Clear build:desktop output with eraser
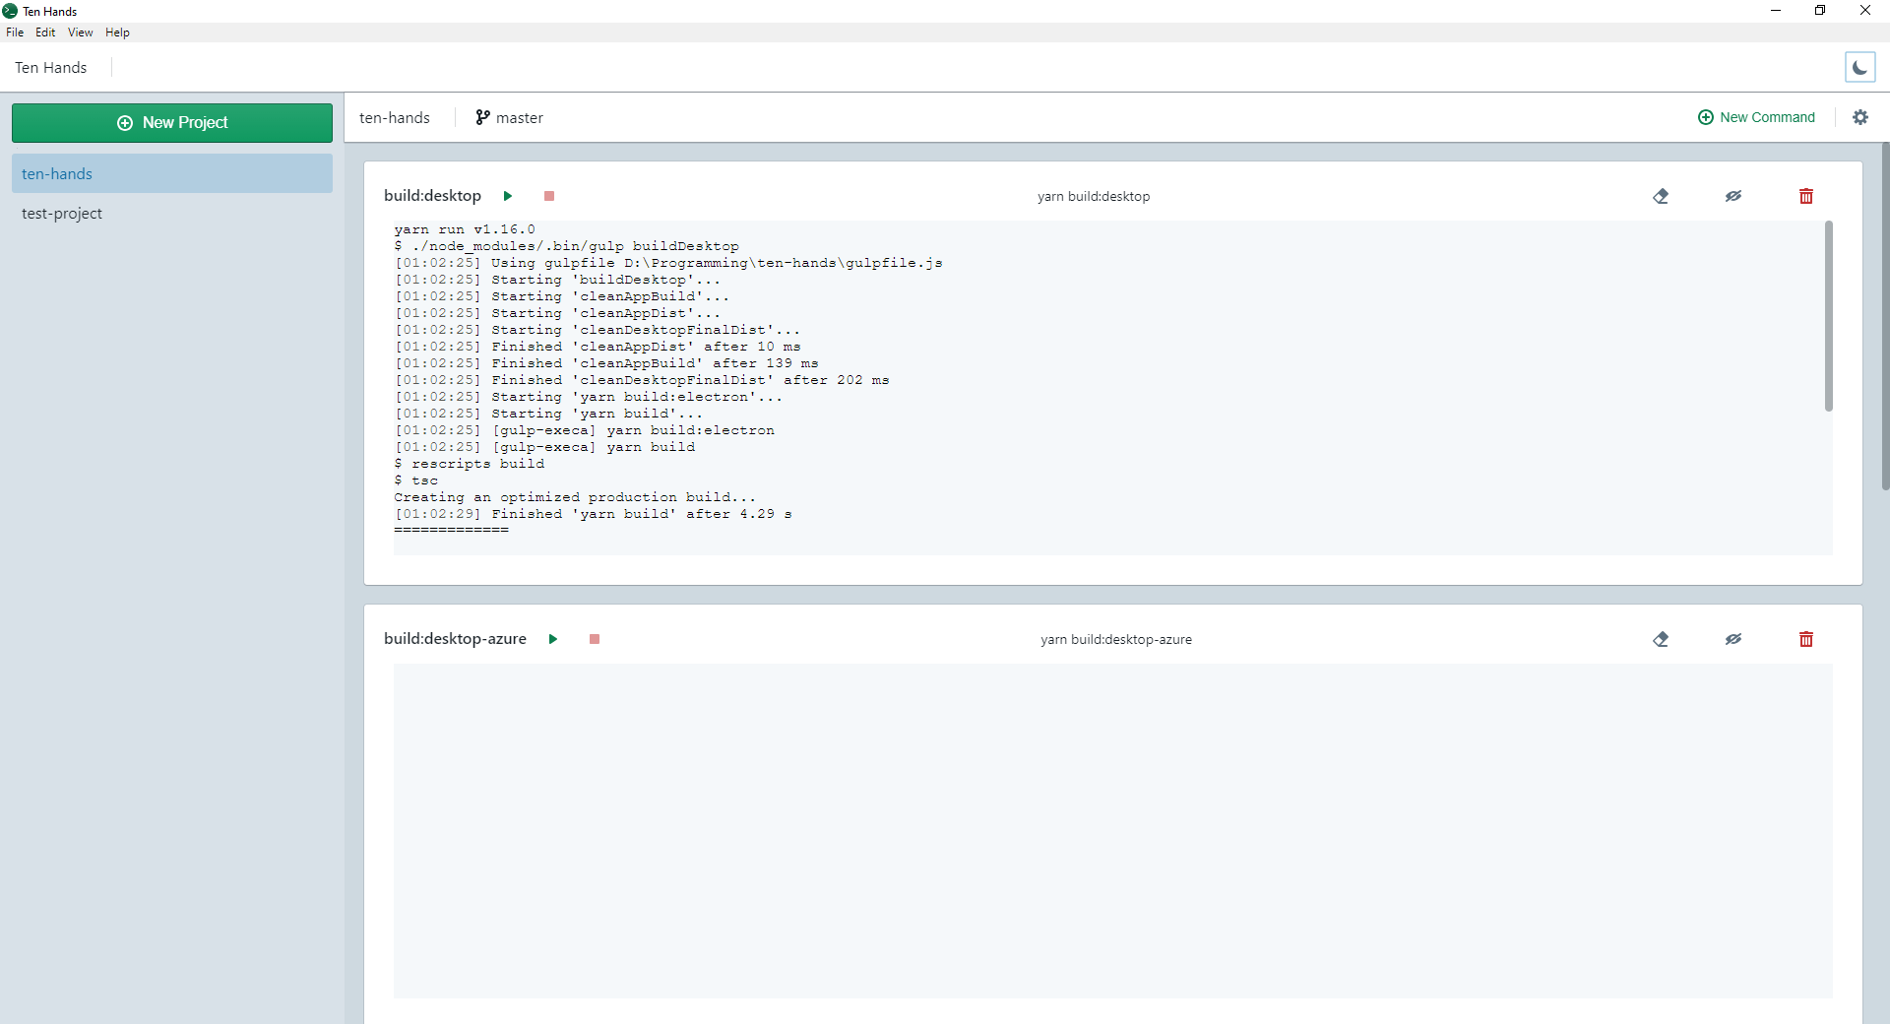Viewport: 1890px width, 1024px height. pos(1661,196)
